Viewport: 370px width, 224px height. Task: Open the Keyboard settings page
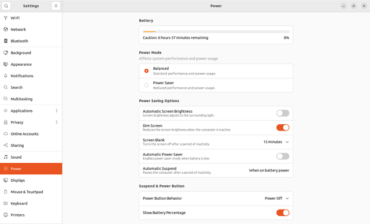31,203
